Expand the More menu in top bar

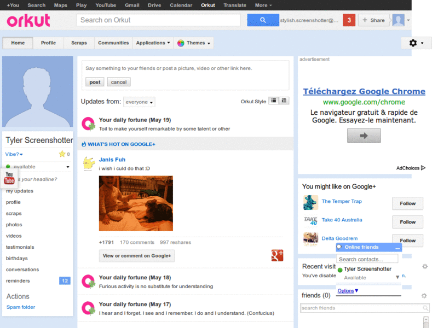click(263, 5)
